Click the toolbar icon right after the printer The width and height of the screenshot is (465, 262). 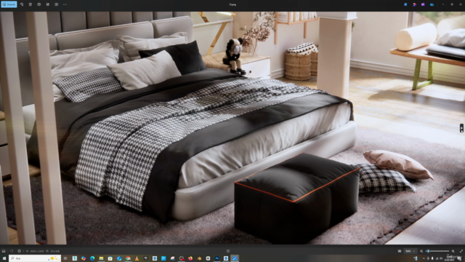click(48, 4)
